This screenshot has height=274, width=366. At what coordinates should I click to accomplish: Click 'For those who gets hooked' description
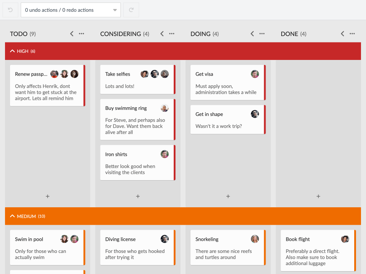pyautogui.click(x=135, y=254)
